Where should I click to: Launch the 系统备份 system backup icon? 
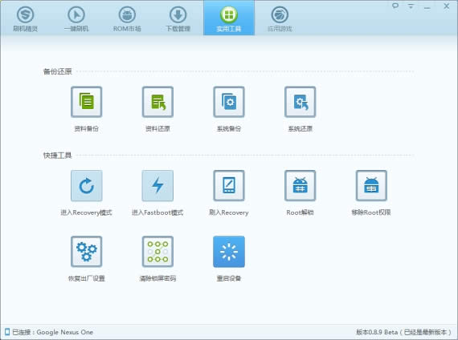229,102
